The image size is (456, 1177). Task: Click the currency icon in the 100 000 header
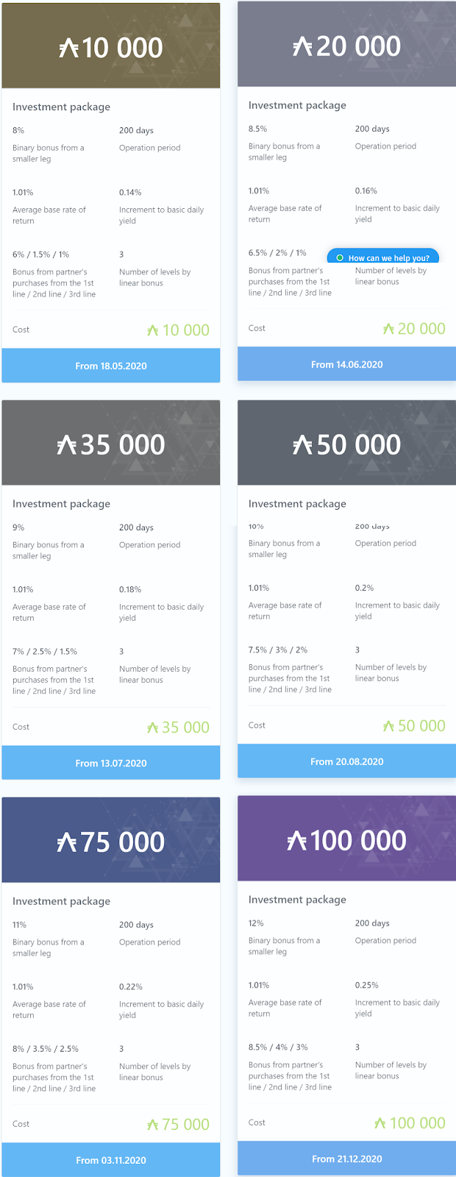pos(296,841)
